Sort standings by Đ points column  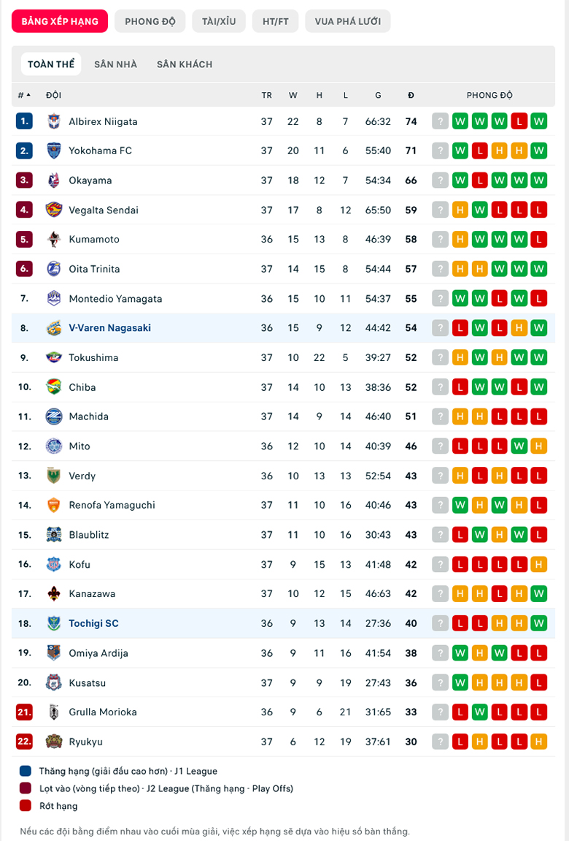coord(411,95)
